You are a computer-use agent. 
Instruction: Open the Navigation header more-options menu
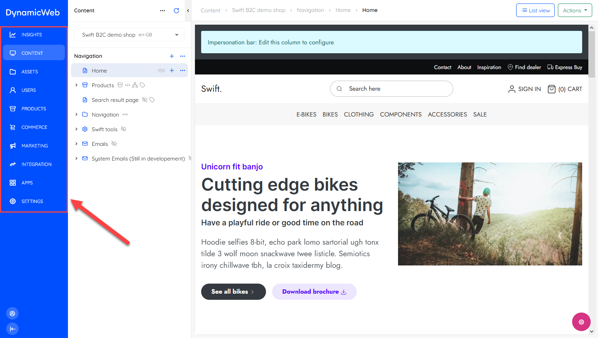click(x=183, y=56)
